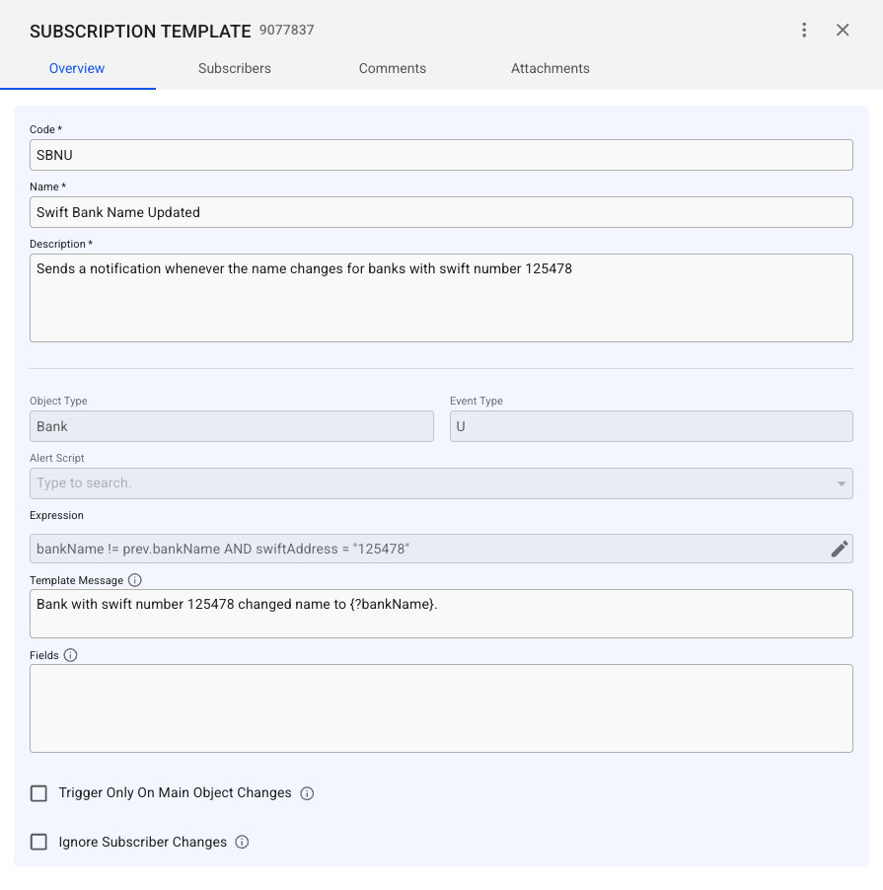Expand the Alert Script dropdown arrow
This screenshot has width=883, height=890.
coord(842,483)
